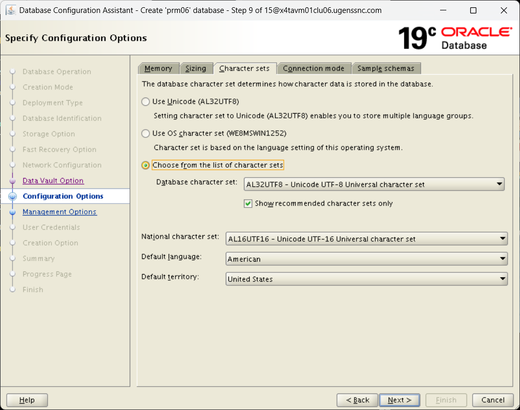Open the Default territory dropdown
The image size is (520, 410).
coord(366,279)
